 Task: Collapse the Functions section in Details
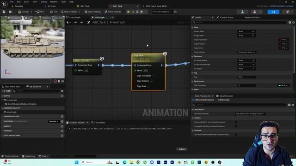click(192, 56)
